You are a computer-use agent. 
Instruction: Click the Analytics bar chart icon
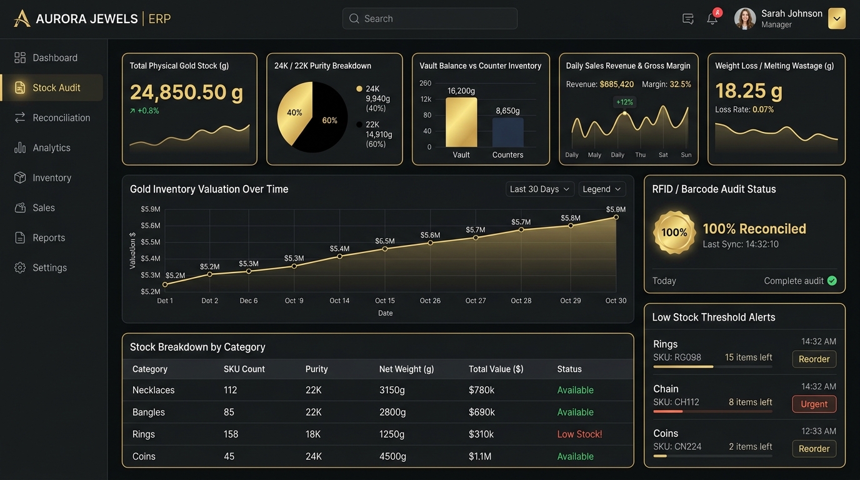(20, 147)
